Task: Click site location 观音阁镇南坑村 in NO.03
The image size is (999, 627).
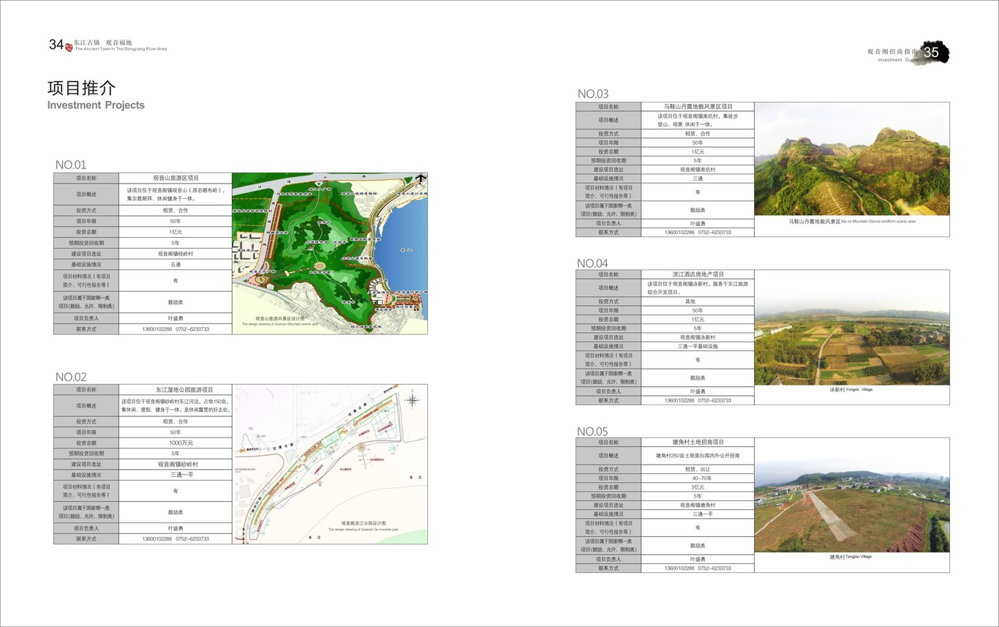Action: coord(698,170)
